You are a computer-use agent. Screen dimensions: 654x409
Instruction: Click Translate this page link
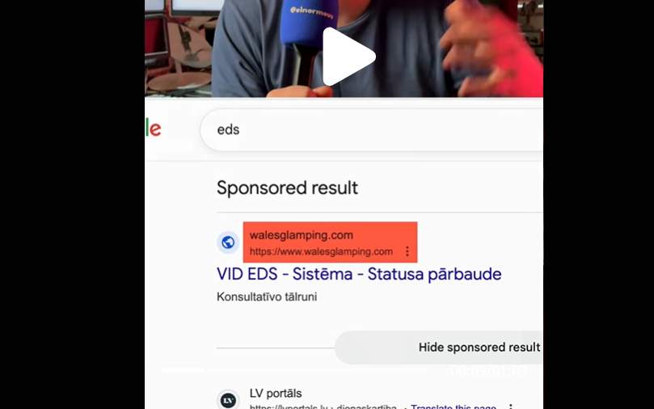(454, 406)
